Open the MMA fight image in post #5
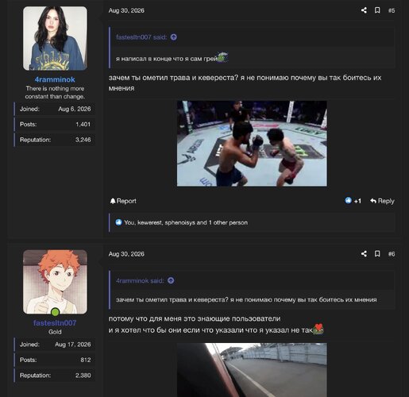This screenshot has width=409, height=397. click(x=252, y=144)
